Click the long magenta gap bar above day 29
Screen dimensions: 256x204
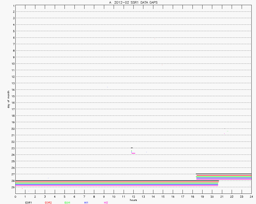tap(117, 186)
